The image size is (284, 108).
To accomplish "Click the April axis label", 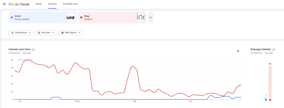I will (x=191, y=101).
